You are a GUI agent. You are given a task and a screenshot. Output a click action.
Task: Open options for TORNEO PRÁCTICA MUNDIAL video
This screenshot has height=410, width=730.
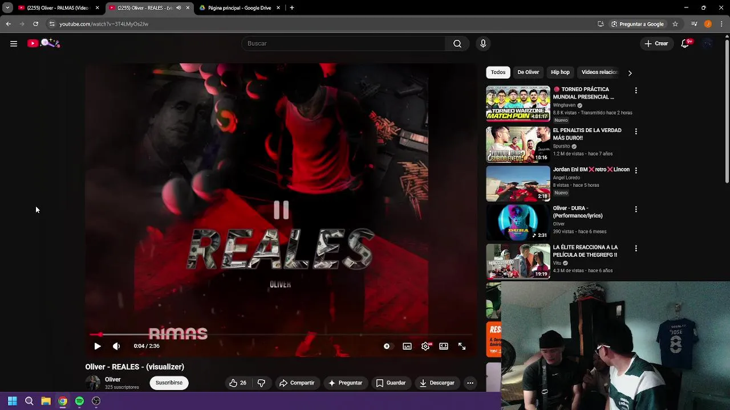coord(636,90)
